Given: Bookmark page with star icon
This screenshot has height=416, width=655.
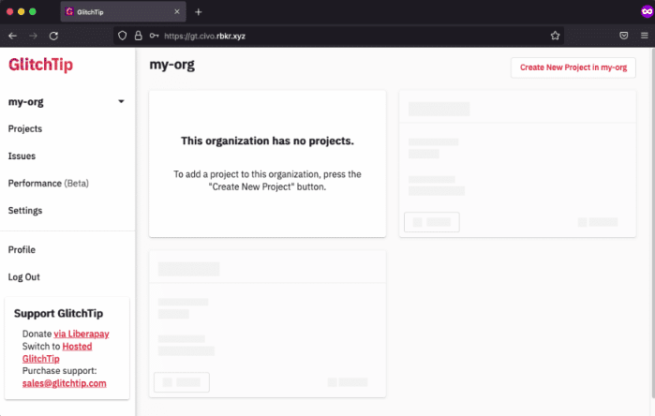Looking at the screenshot, I should [x=555, y=36].
